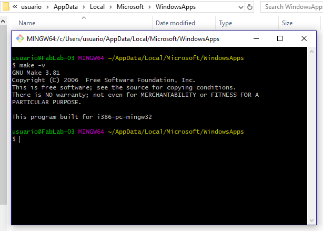Click the navigation pane scrollbar thumb
323x231 pixels.
point(3,115)
